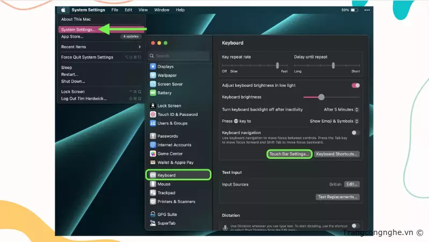The height and width of the screenshot is (242, 429).
Task: Disable Adjust keyboard brightness in low light
Action: [355, 85]
